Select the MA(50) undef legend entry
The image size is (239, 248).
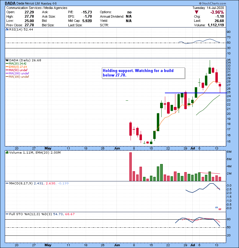click(x=17, y=70)
